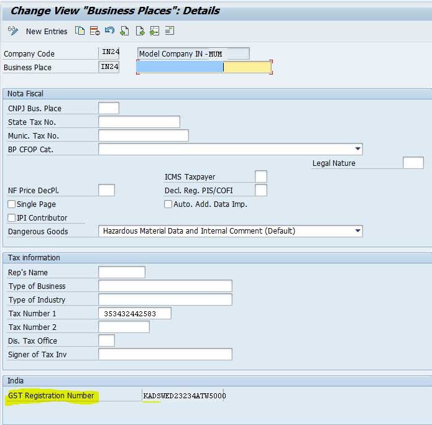Click the NF Price DecPl. field
The height and width of the screenshot is (425, 432).
pyautogui.click(x=107, y=190)
